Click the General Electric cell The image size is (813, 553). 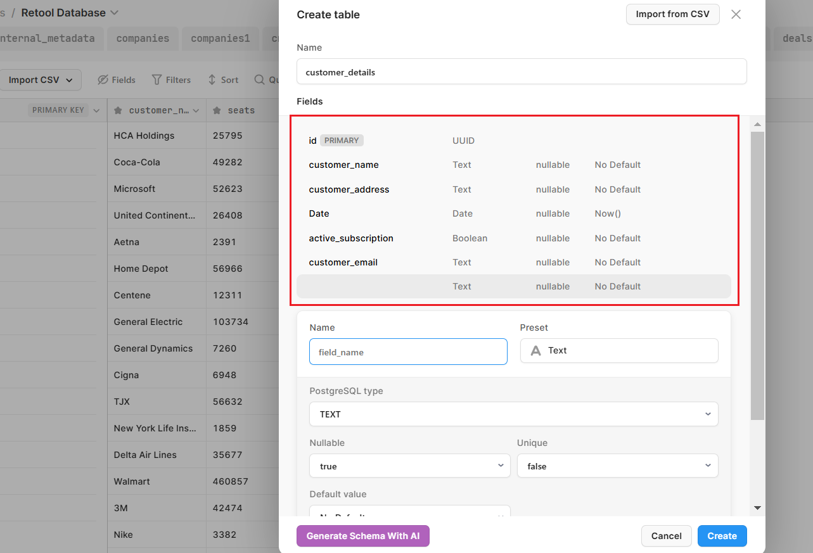[157, 322]
